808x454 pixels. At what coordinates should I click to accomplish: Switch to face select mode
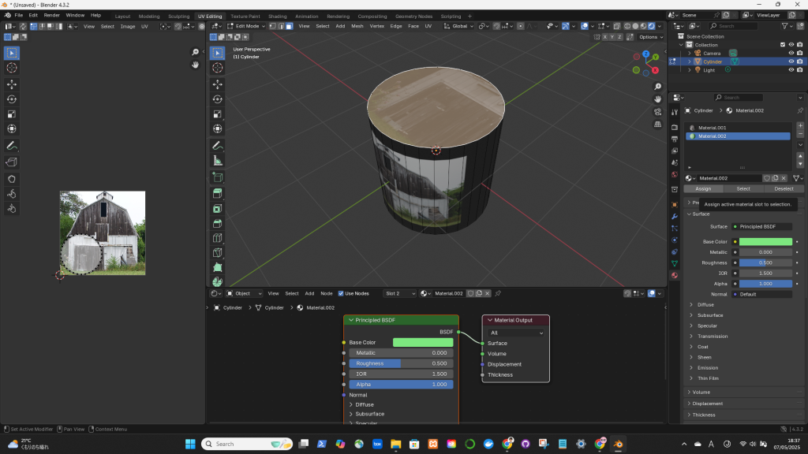pos(289,26)
